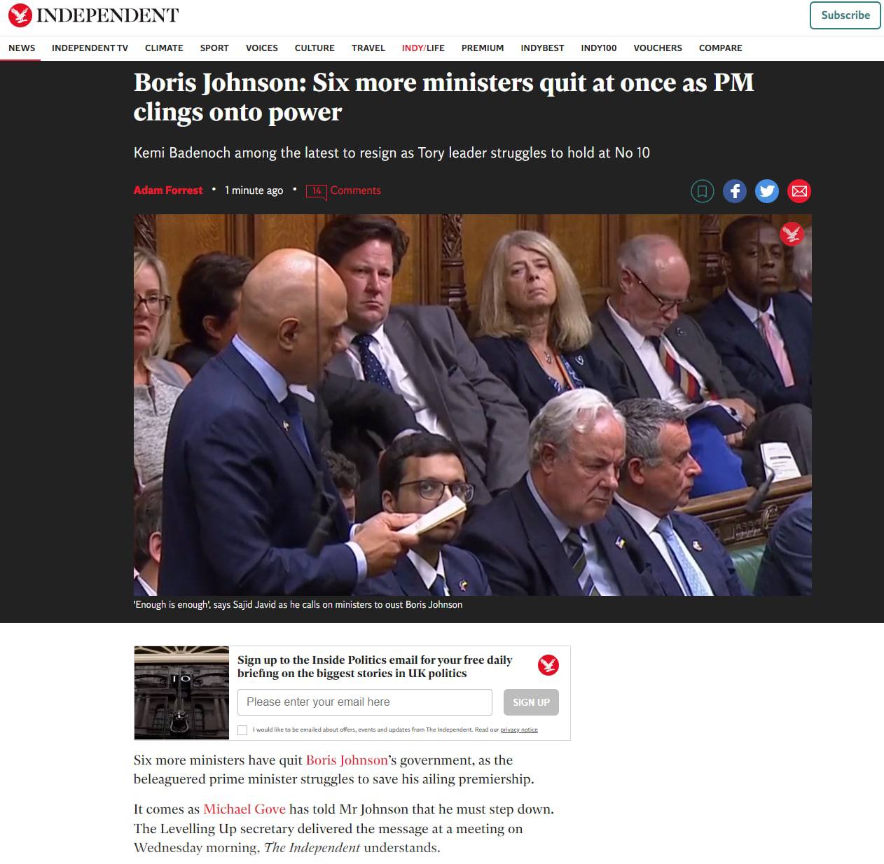This screenshot has width=884, height=864.
Task: Share the article via email icon
Action: pyautogui.click(x=799, y=191)
